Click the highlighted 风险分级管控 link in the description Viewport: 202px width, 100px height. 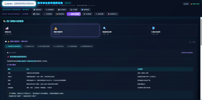click(22, 61)
